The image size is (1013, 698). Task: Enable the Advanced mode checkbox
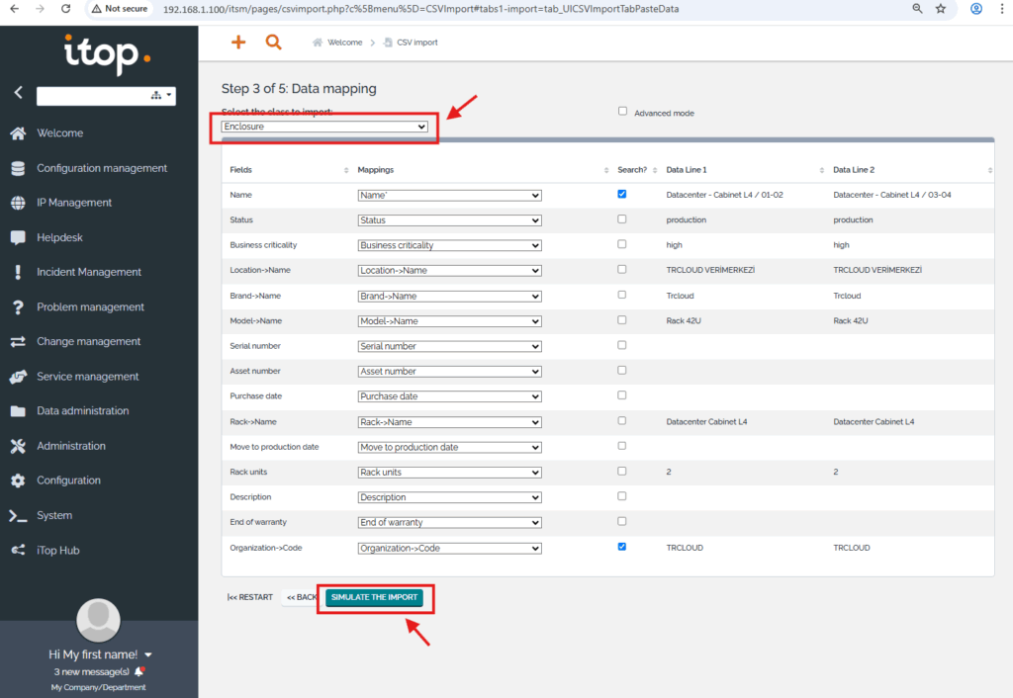(x=623, y=112)
